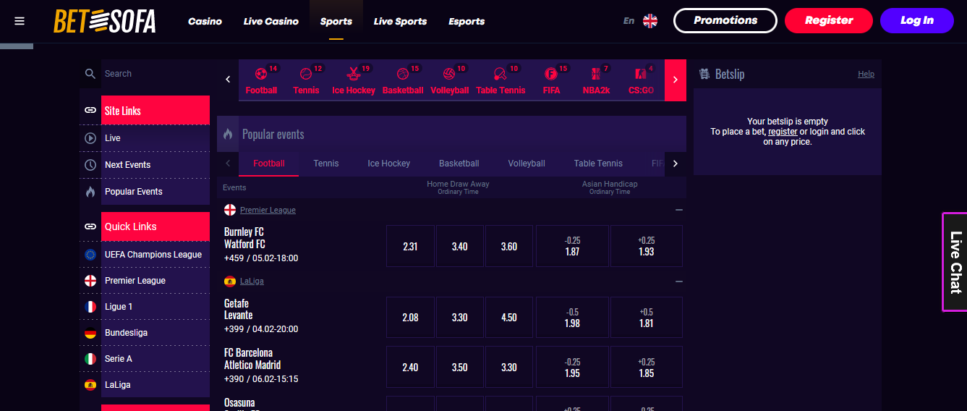
Task: Click the Italy flag beside Serie A
Action: coord(90,359)
